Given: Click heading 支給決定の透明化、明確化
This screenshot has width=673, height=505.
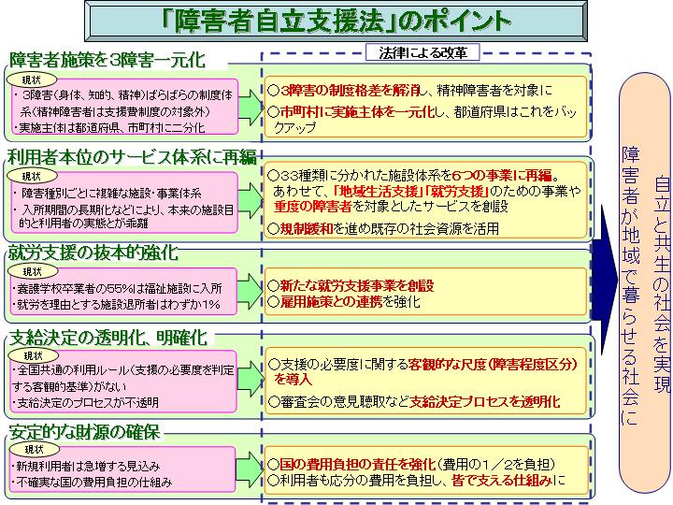Looking at the screenshot, I should 108,338.
